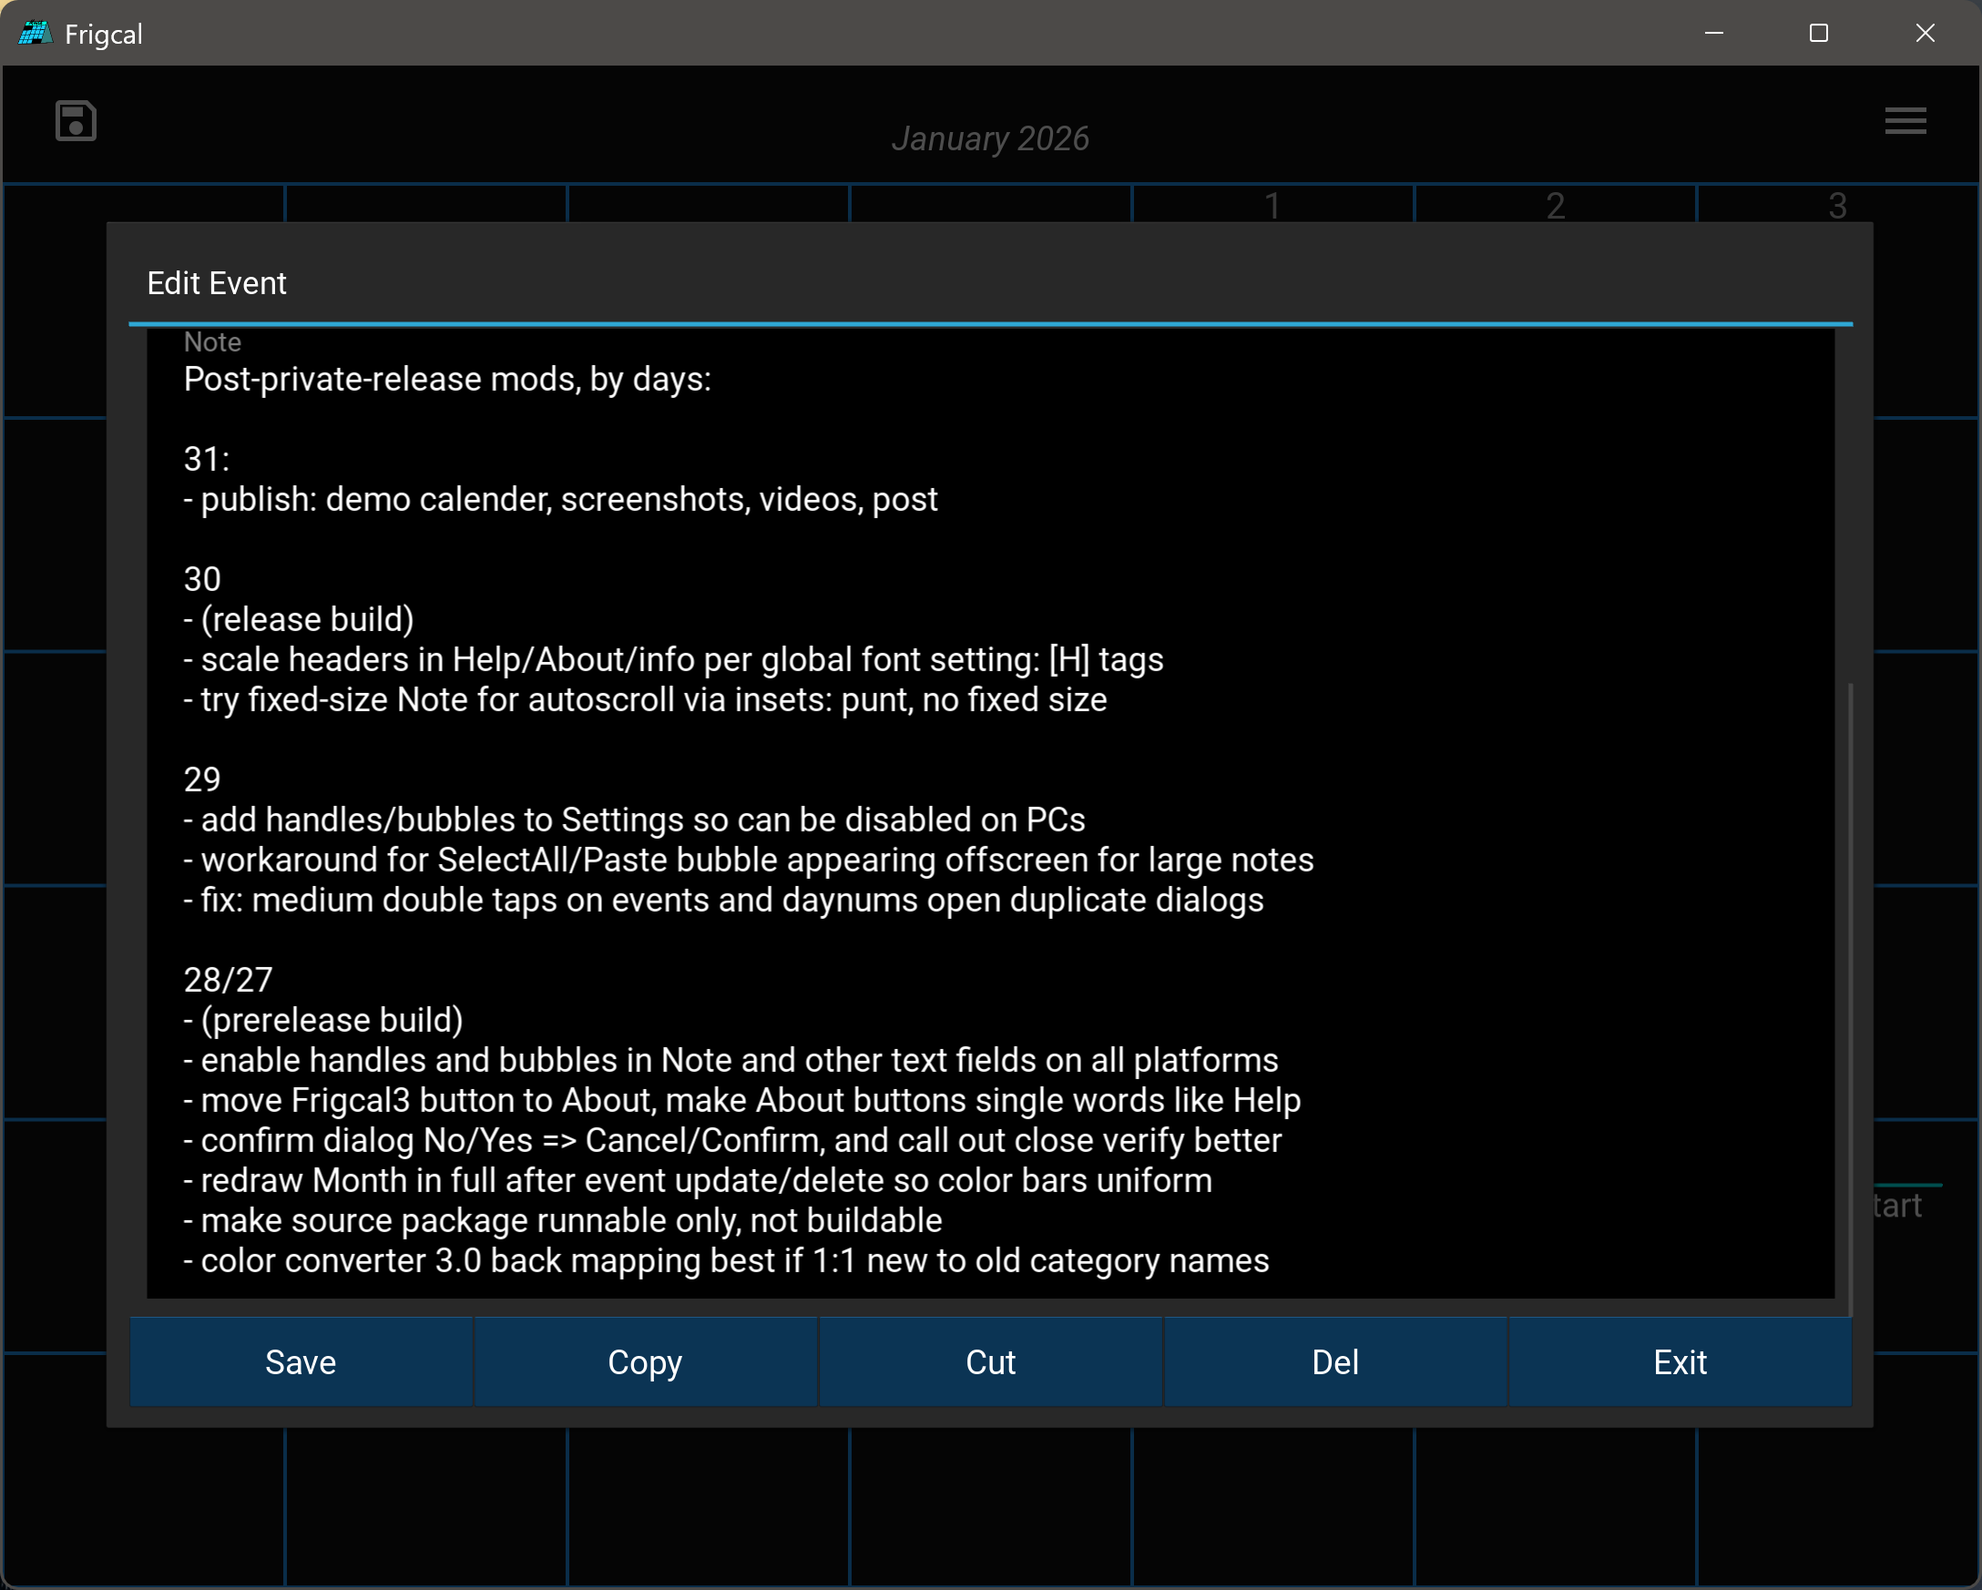Close the Frigcal window
The image size is (1982, 1590).
(x=1925, y=33)
